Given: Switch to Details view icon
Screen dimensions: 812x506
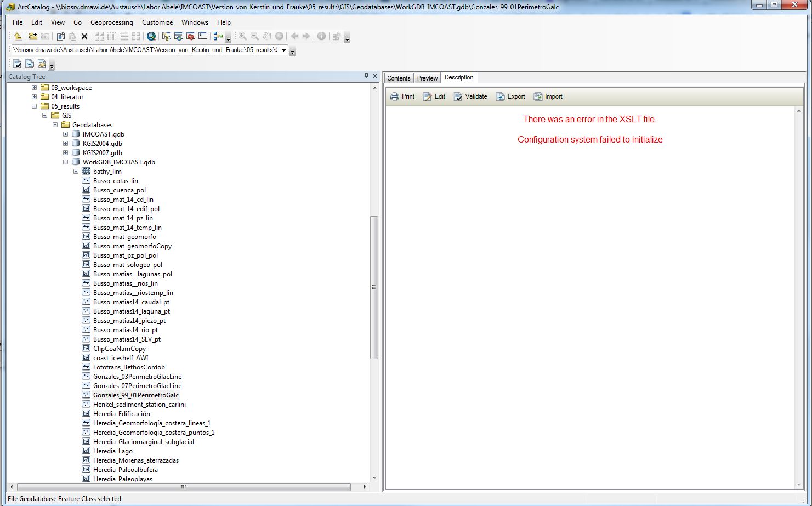Looking at the screenshot, I should [124, 36].
